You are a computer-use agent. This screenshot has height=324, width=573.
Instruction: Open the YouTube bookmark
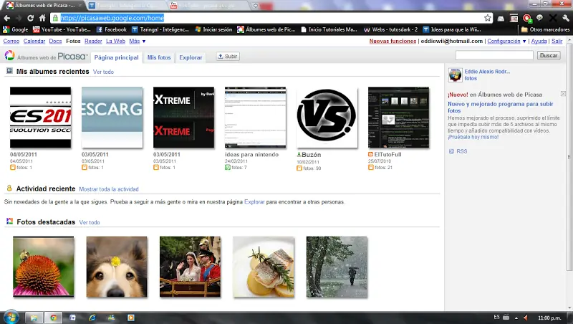point(62,29)
